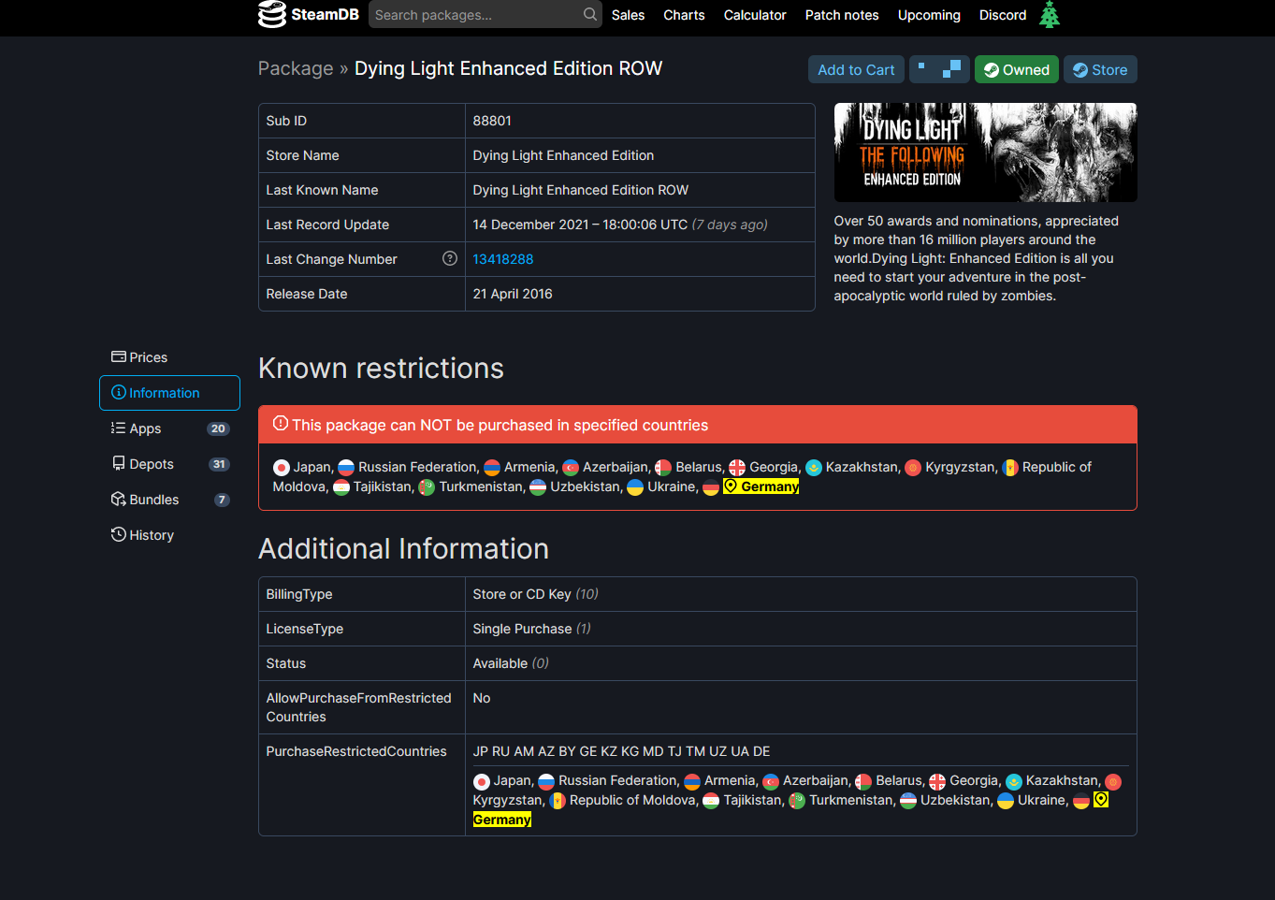Click the Turkmenistan flag in Known restrictions
Viewport: 1275px width, 900px height.
pos(427,487)
